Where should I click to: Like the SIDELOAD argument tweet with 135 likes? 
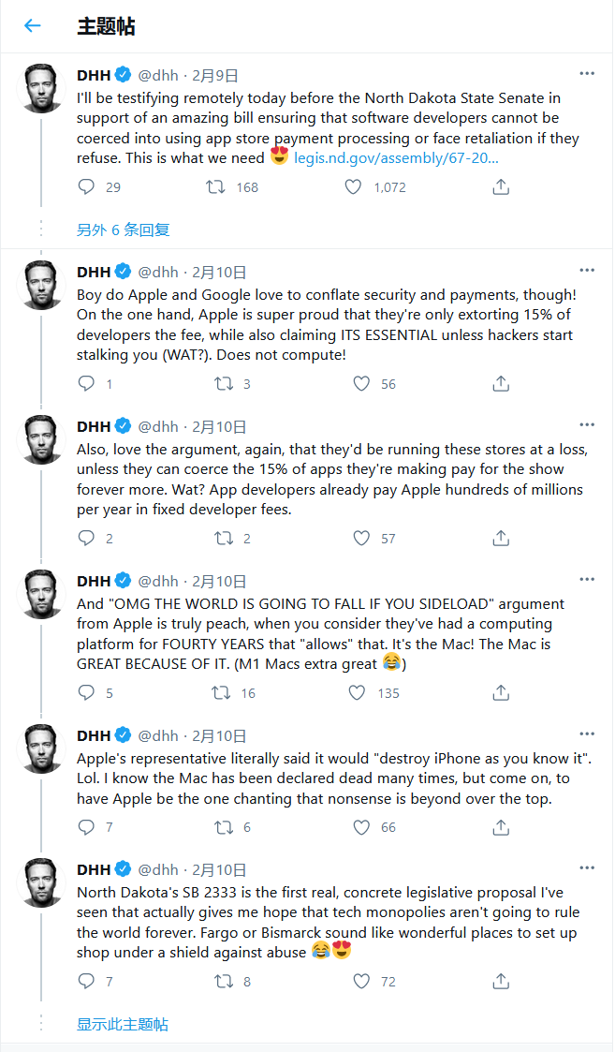pyautogui.click(x=357, y=692)
